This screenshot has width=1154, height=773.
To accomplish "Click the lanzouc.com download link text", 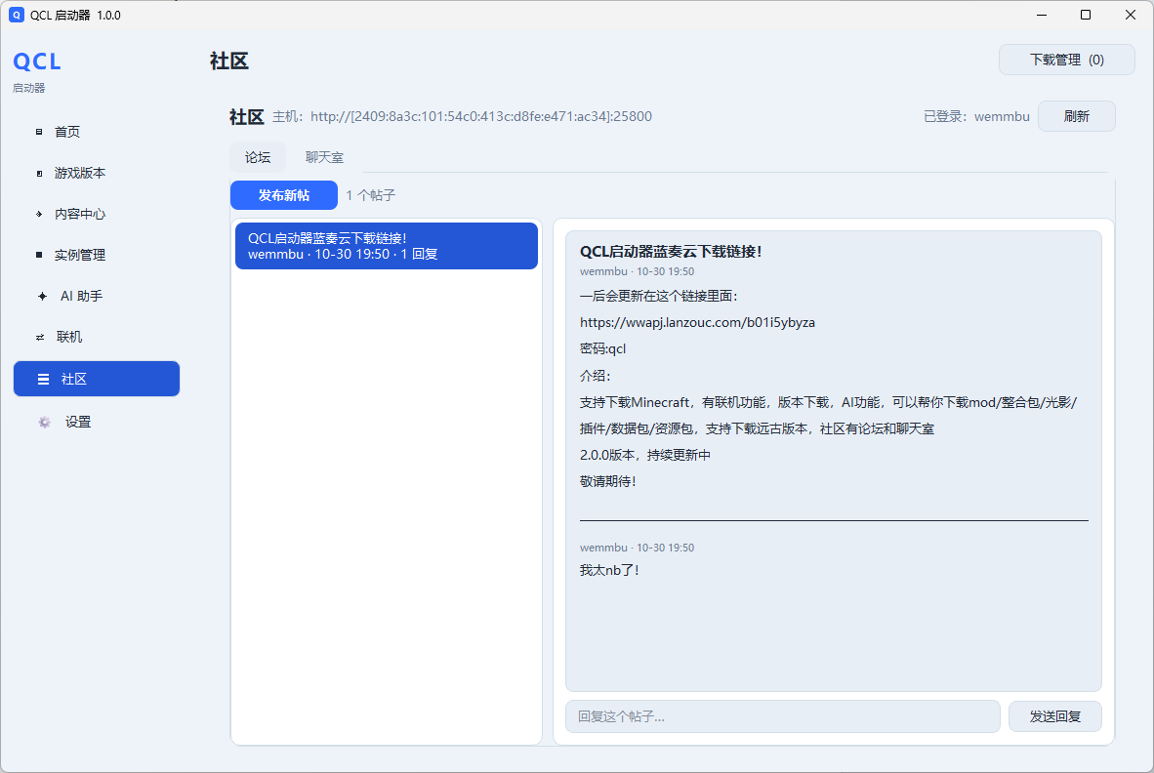I will 697,322.
